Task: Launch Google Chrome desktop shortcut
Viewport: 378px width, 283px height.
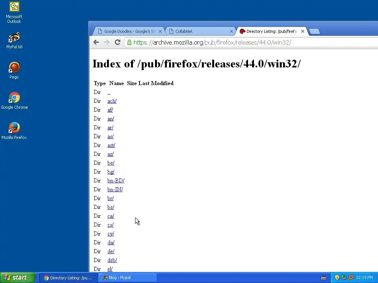Action: 14,101
